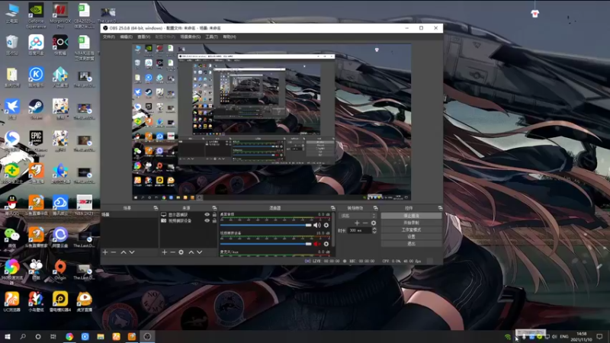Open Steam desktop shortcut

coord(36,109)
